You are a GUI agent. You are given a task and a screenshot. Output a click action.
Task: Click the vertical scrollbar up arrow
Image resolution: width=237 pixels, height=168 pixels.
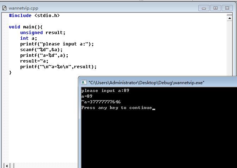(x=230, y=18)
